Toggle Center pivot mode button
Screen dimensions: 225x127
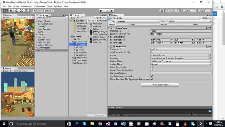point(38,11)
